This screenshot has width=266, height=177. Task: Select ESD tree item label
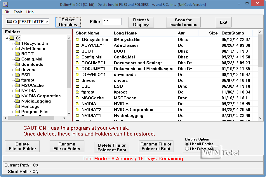pos(26,75)
